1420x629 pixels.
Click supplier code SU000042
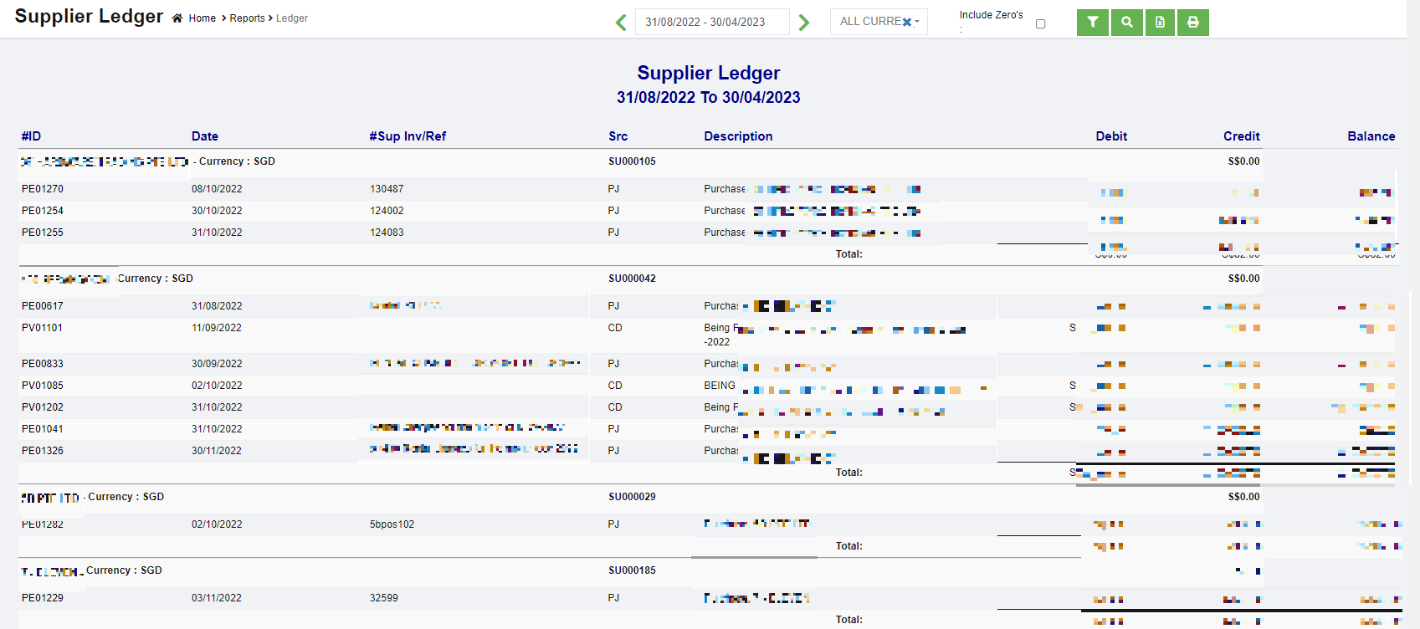click(632, 279)
